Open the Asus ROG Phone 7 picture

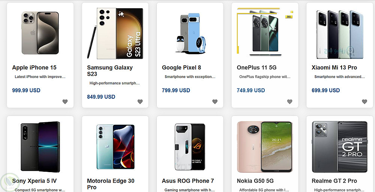190,147
